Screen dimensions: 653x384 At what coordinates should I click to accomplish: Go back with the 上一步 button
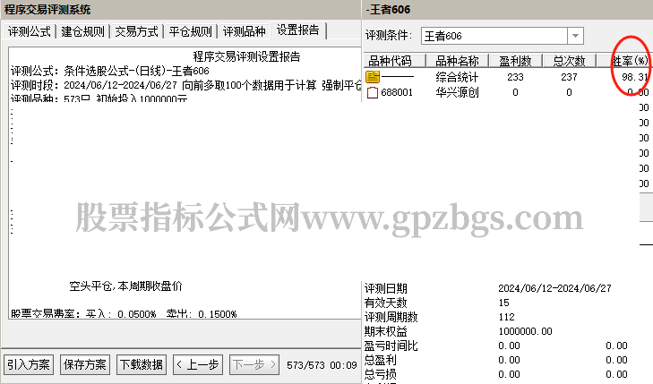pyautogui.click(x=197, y=364)
